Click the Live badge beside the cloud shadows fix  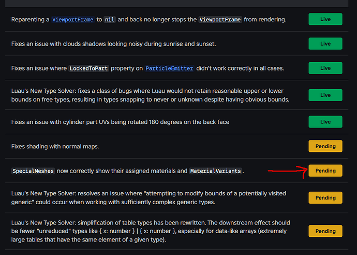[x=325, y=44]
